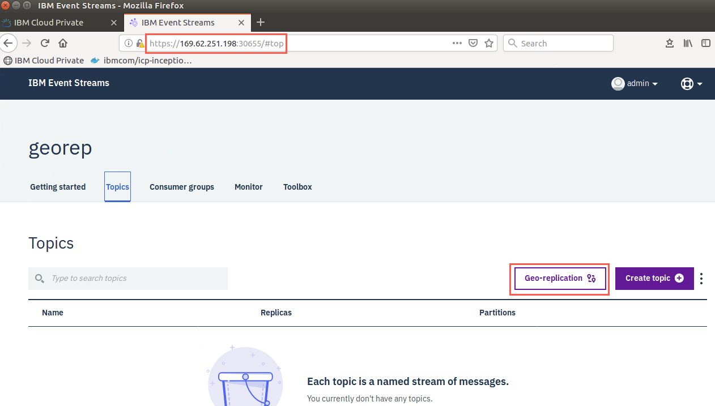Open the Monitor tab
The width and height of the screenshot is (715, 406).
[x=249, y=187]
